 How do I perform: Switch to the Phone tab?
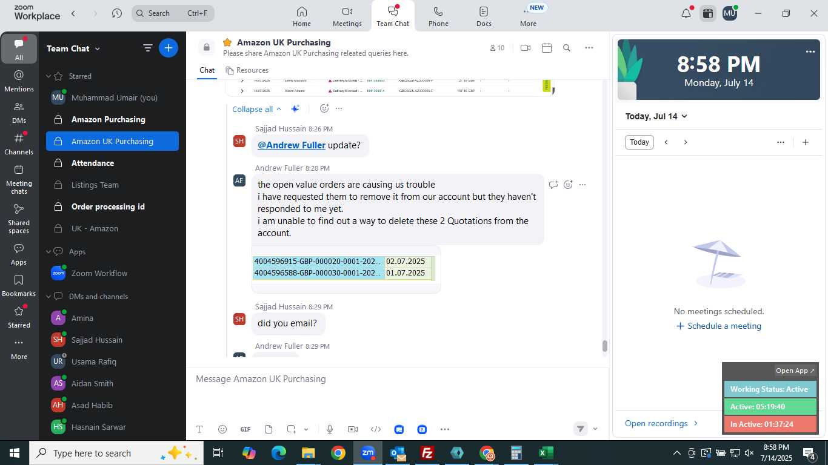point(438,16)
